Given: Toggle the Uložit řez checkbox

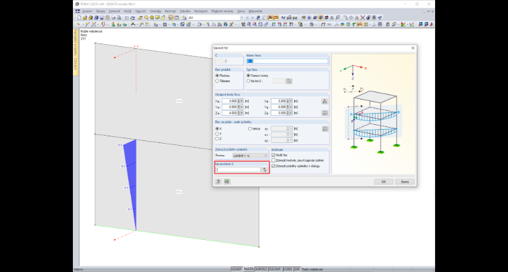Looking at the screenshot, I should pos(273,155).
